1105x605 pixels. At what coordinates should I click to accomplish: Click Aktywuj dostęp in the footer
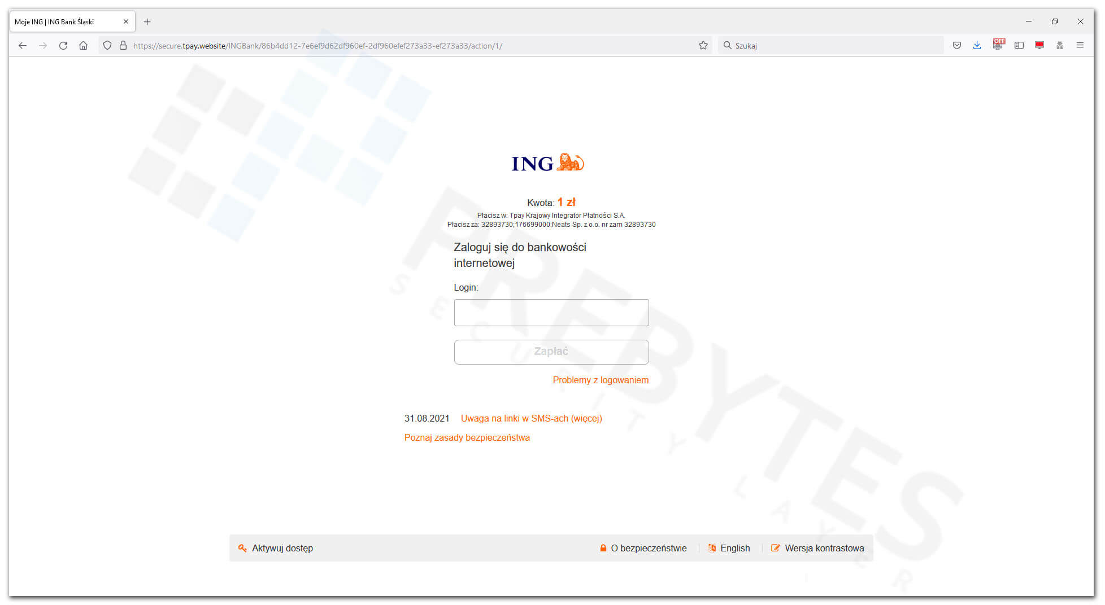click(x=276, y=549)
